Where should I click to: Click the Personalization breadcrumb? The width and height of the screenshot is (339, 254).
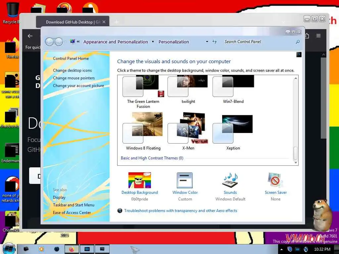pyautogui.click(x=173, y=42)
